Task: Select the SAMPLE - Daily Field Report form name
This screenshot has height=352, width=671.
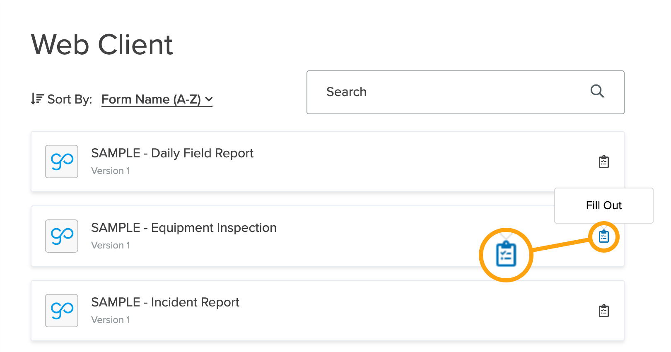Action: (x=172, y=153)
